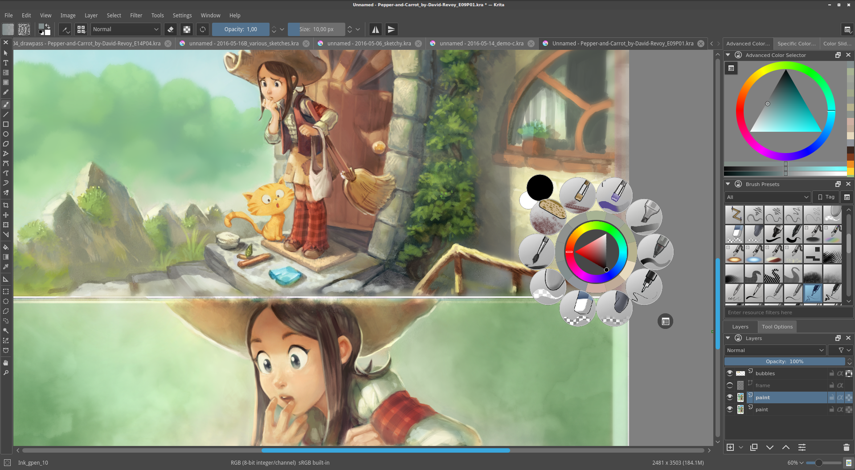Activate the Fill bucket tool

tap(6, 247)
